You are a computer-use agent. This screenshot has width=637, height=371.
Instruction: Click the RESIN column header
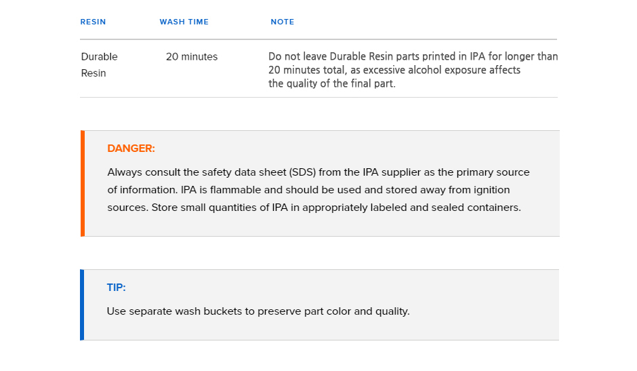93,22
